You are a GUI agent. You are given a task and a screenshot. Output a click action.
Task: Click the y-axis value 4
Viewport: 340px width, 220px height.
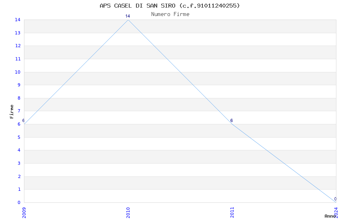(19, 150)
